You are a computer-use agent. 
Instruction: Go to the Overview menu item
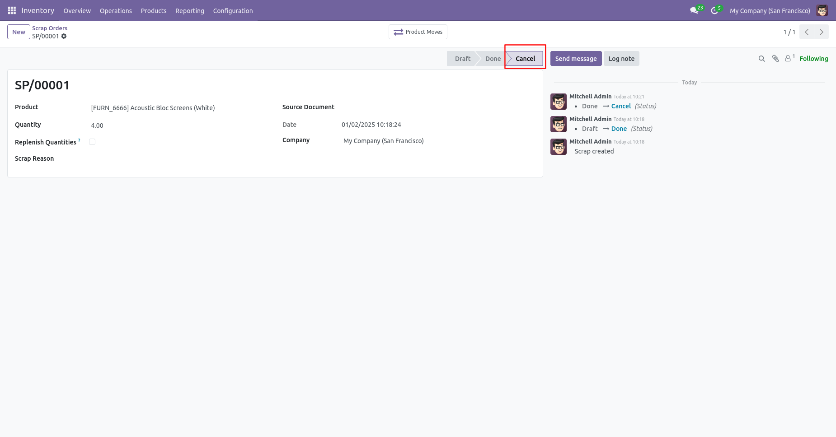click(77, 10)
